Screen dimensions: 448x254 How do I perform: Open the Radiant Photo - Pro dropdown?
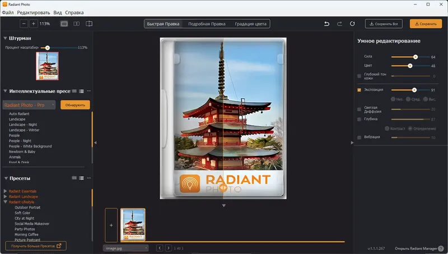[29, 105]
